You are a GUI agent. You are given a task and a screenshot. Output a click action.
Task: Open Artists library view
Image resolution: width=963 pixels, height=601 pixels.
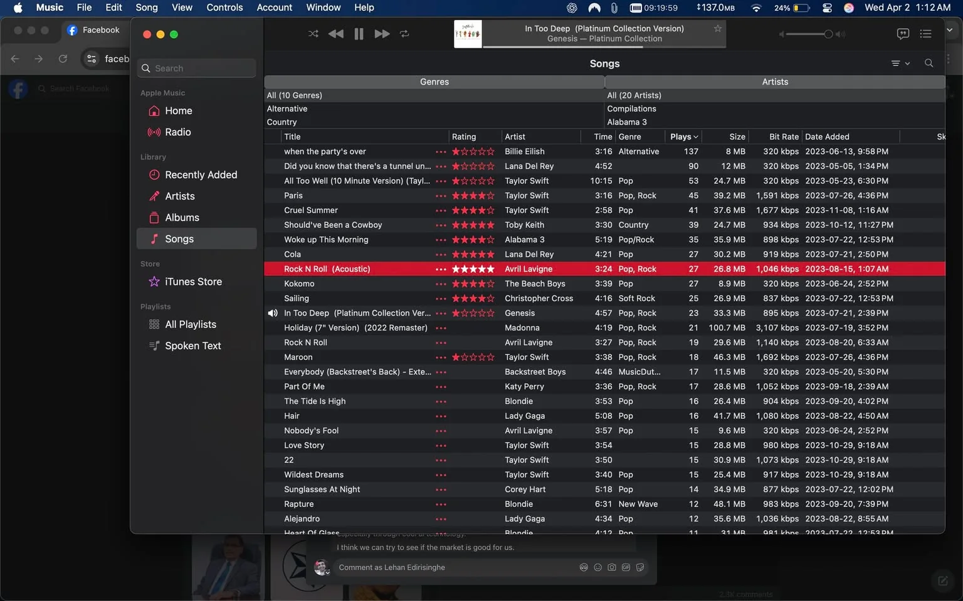click(x=196, y=196)
